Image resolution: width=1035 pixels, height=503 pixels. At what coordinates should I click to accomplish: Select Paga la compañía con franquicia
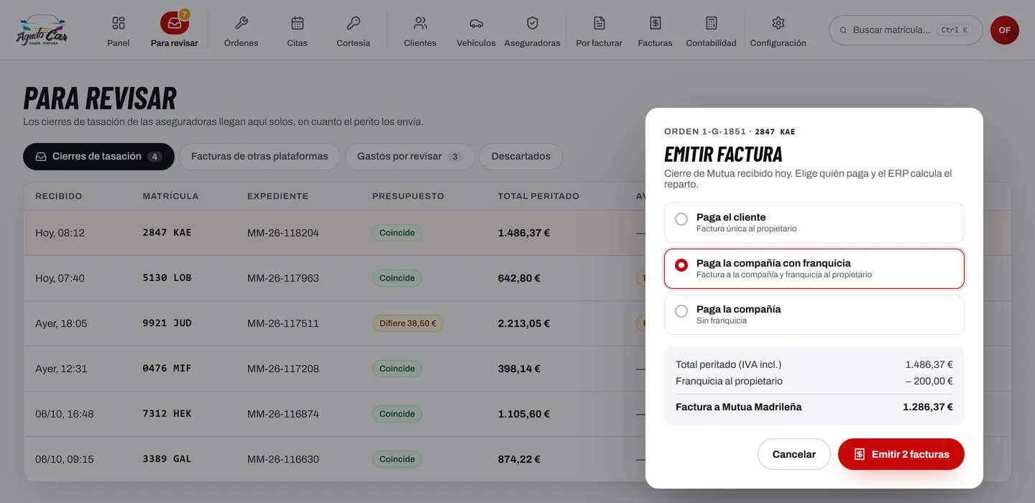pyautogui.click(x=814, y=269)
